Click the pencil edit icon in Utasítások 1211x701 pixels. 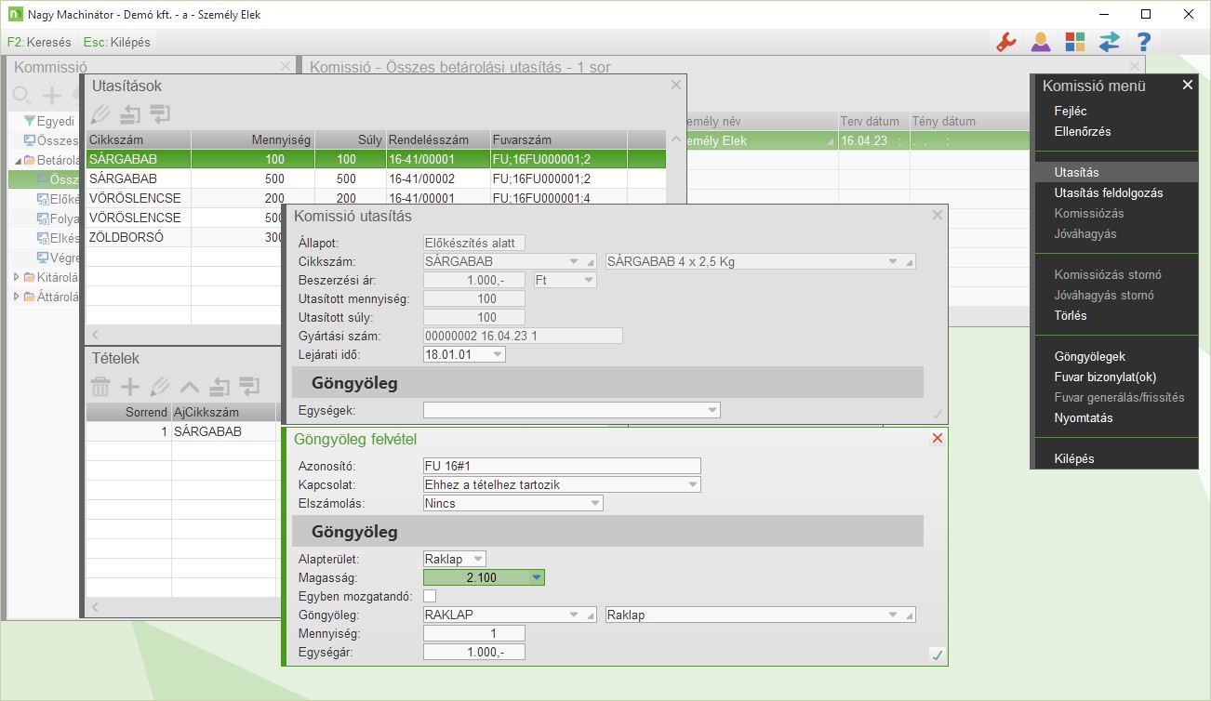tap(100, 114)
